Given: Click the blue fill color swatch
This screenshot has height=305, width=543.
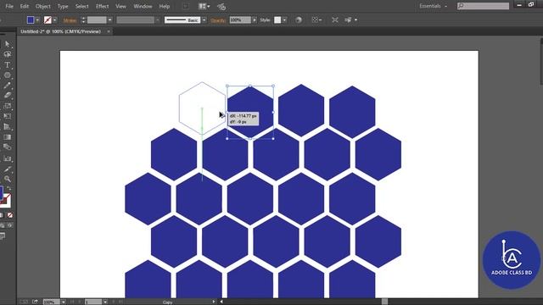Looking at the screenshot, I should click(x=31, y=20).
